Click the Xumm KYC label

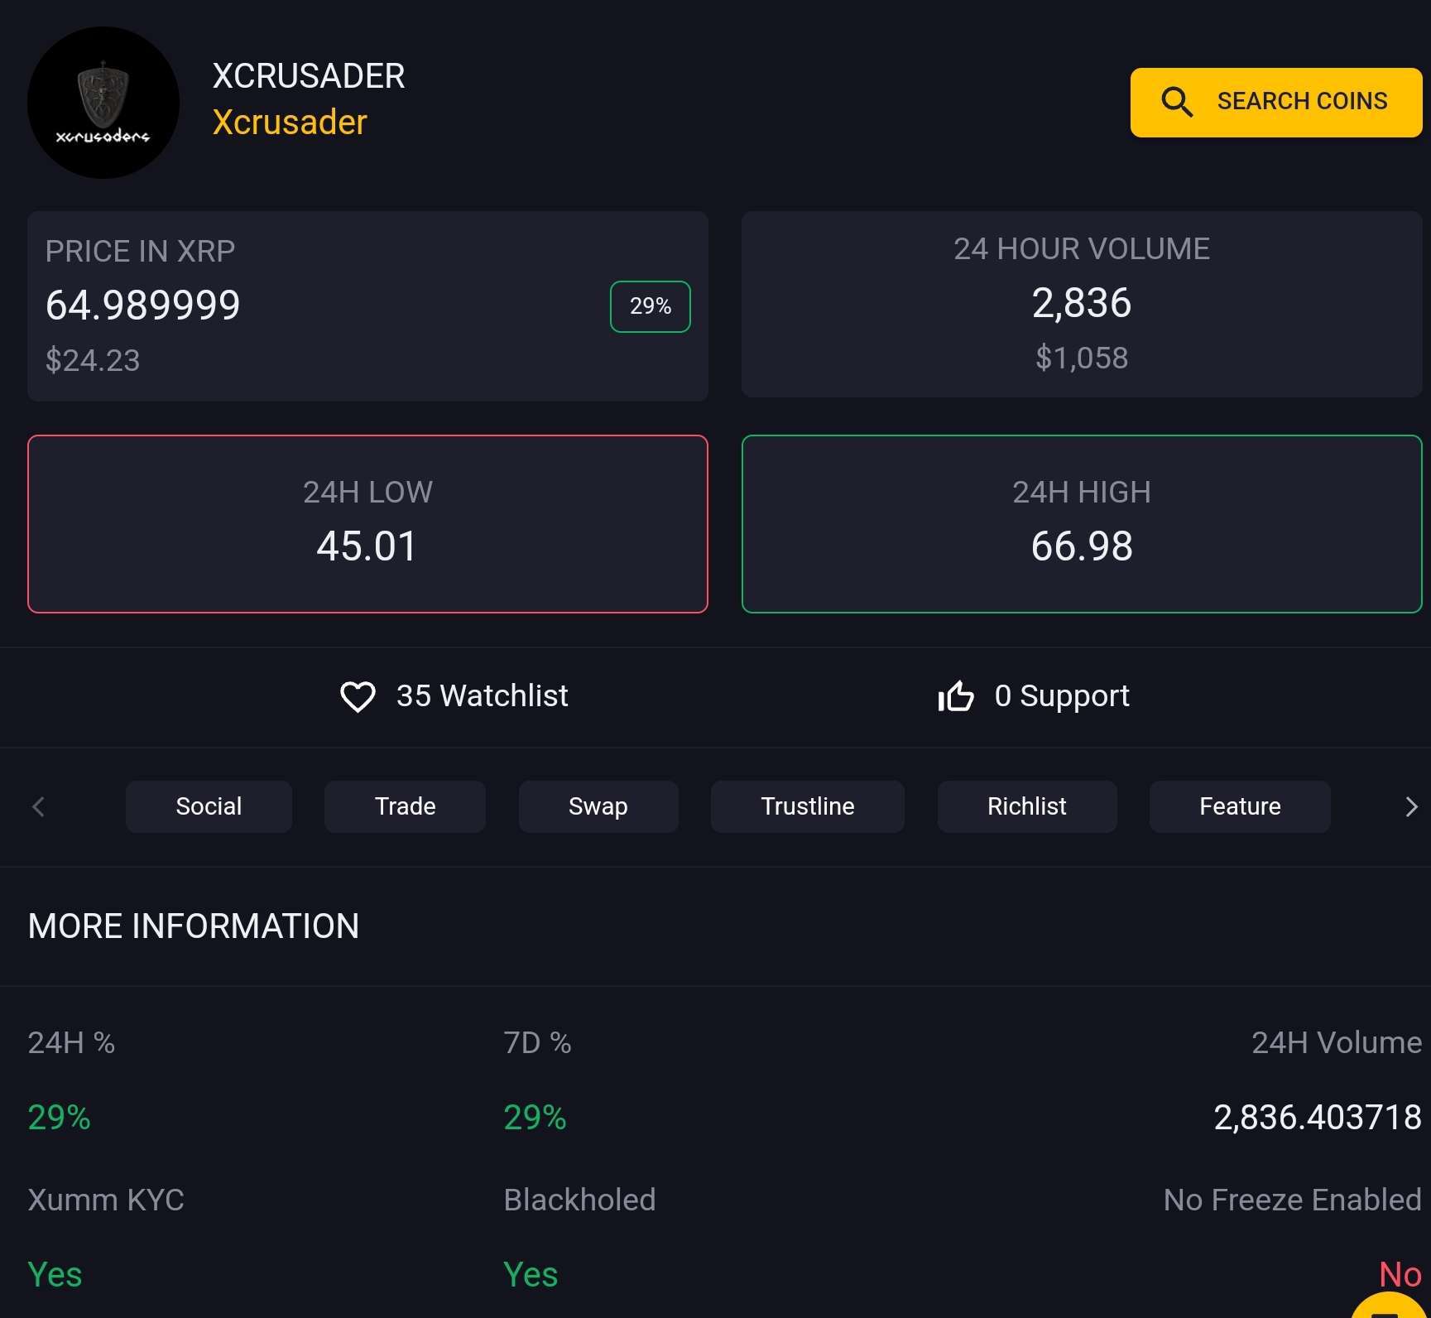pyautogui.click(x=106, y=1200)
